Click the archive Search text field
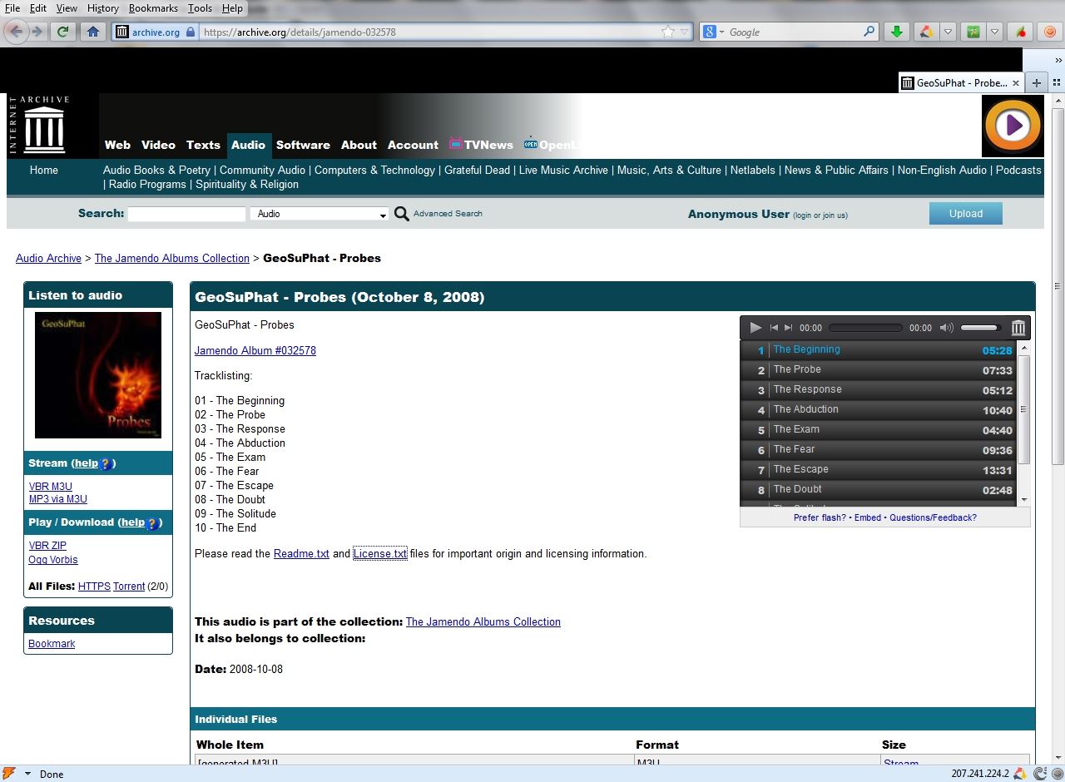This screenshot has width=1065, height=782. (x=186, y=214)
